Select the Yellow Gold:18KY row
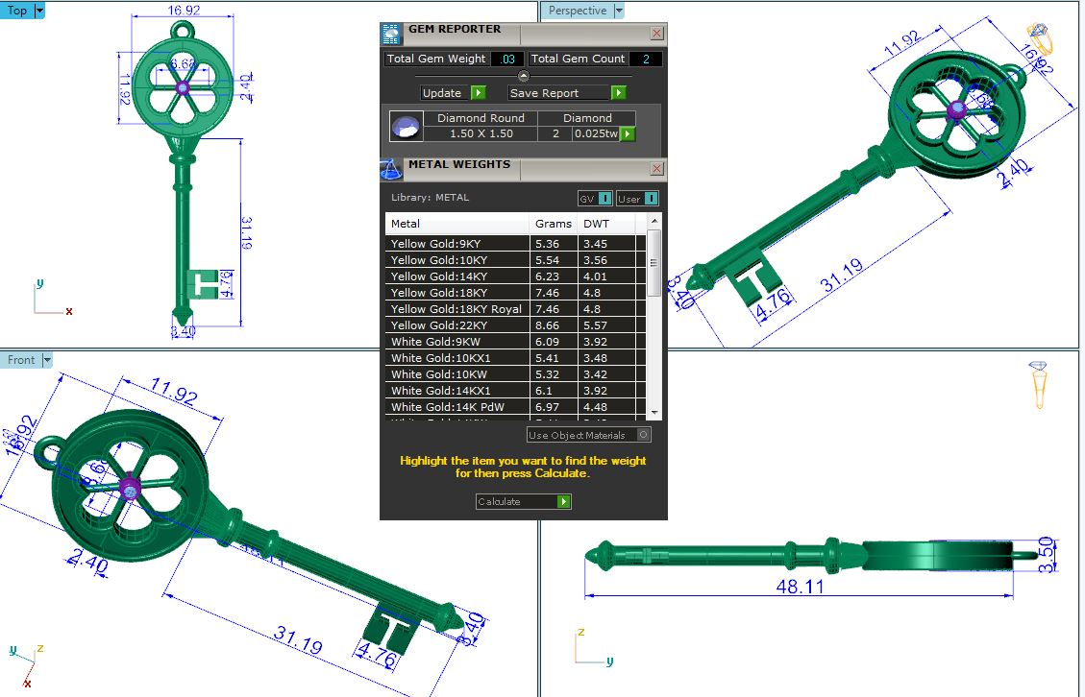Screen dimensions: 1085x697 pyautogui.click(x=457, y=293)
